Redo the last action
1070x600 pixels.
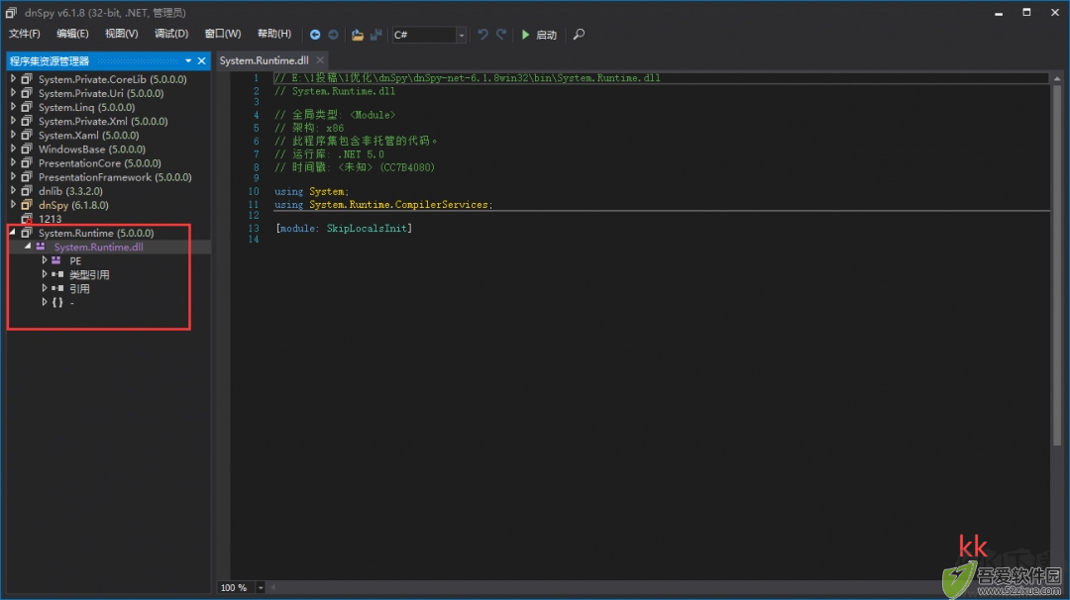tap(501, 34)
